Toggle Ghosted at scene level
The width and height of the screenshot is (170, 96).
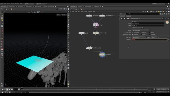click(149, 33)
